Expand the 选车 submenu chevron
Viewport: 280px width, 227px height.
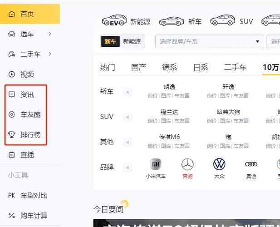pos(50,34)
